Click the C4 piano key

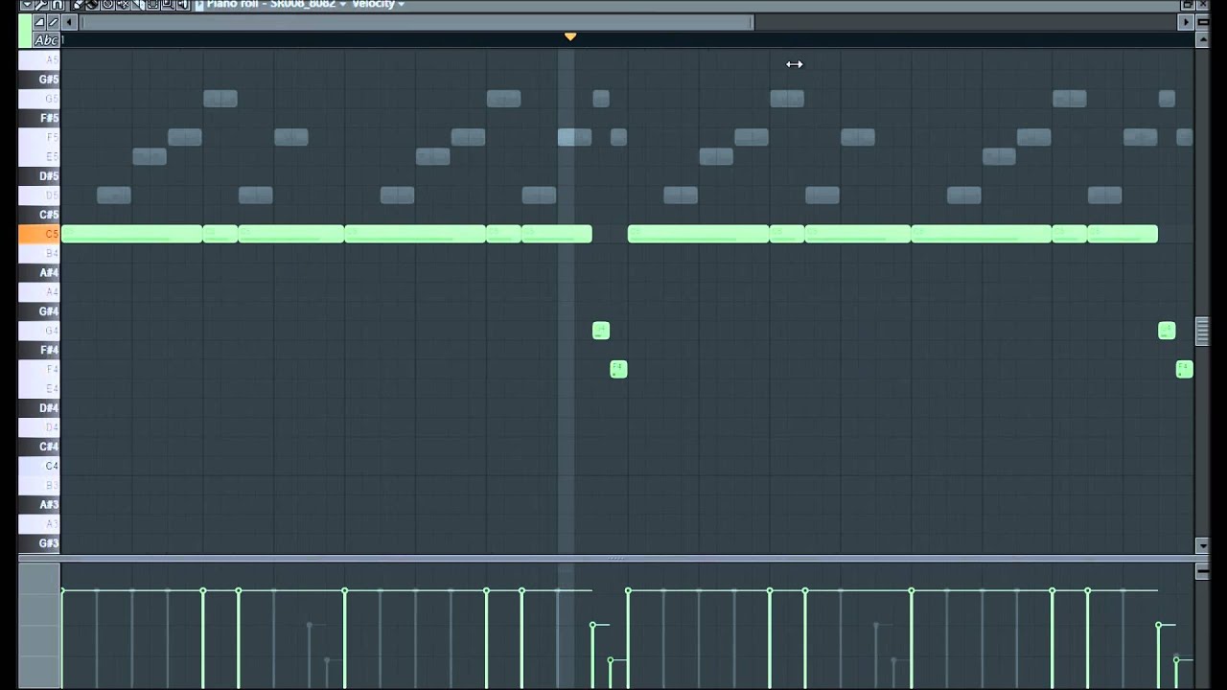(39, 466)
